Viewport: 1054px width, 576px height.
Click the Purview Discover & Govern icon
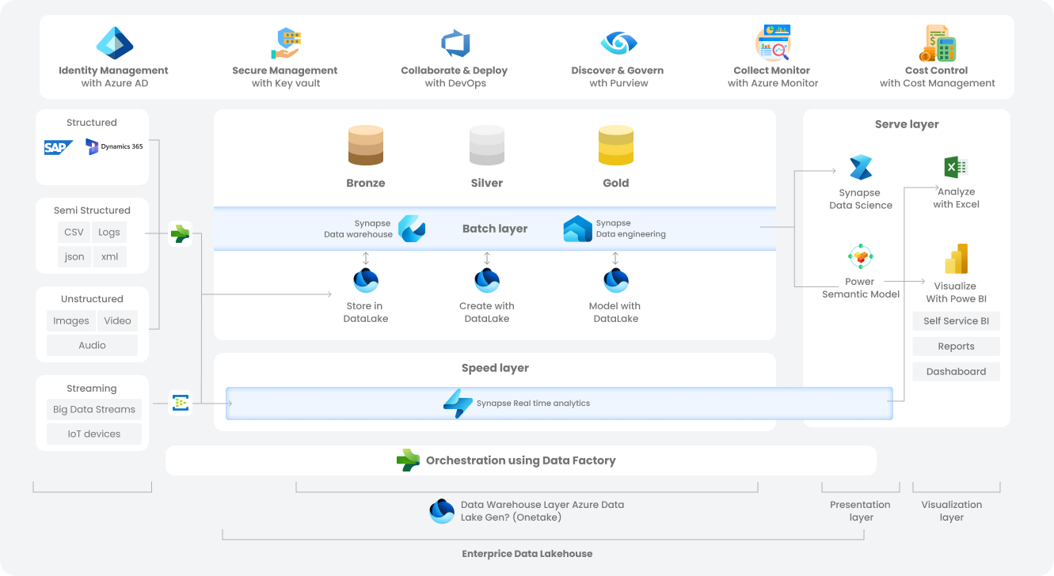(618, 43)
